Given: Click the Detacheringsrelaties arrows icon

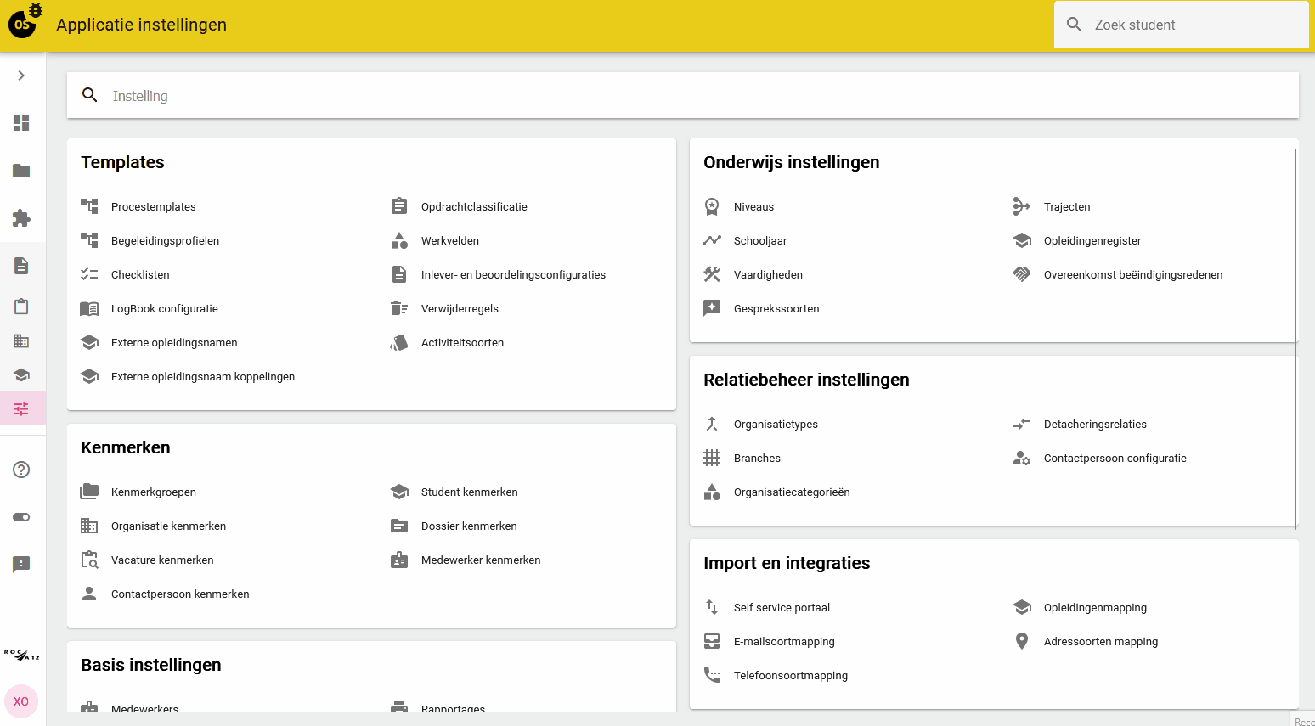Looking at the screenshot, I should [x=1022, y=424].
